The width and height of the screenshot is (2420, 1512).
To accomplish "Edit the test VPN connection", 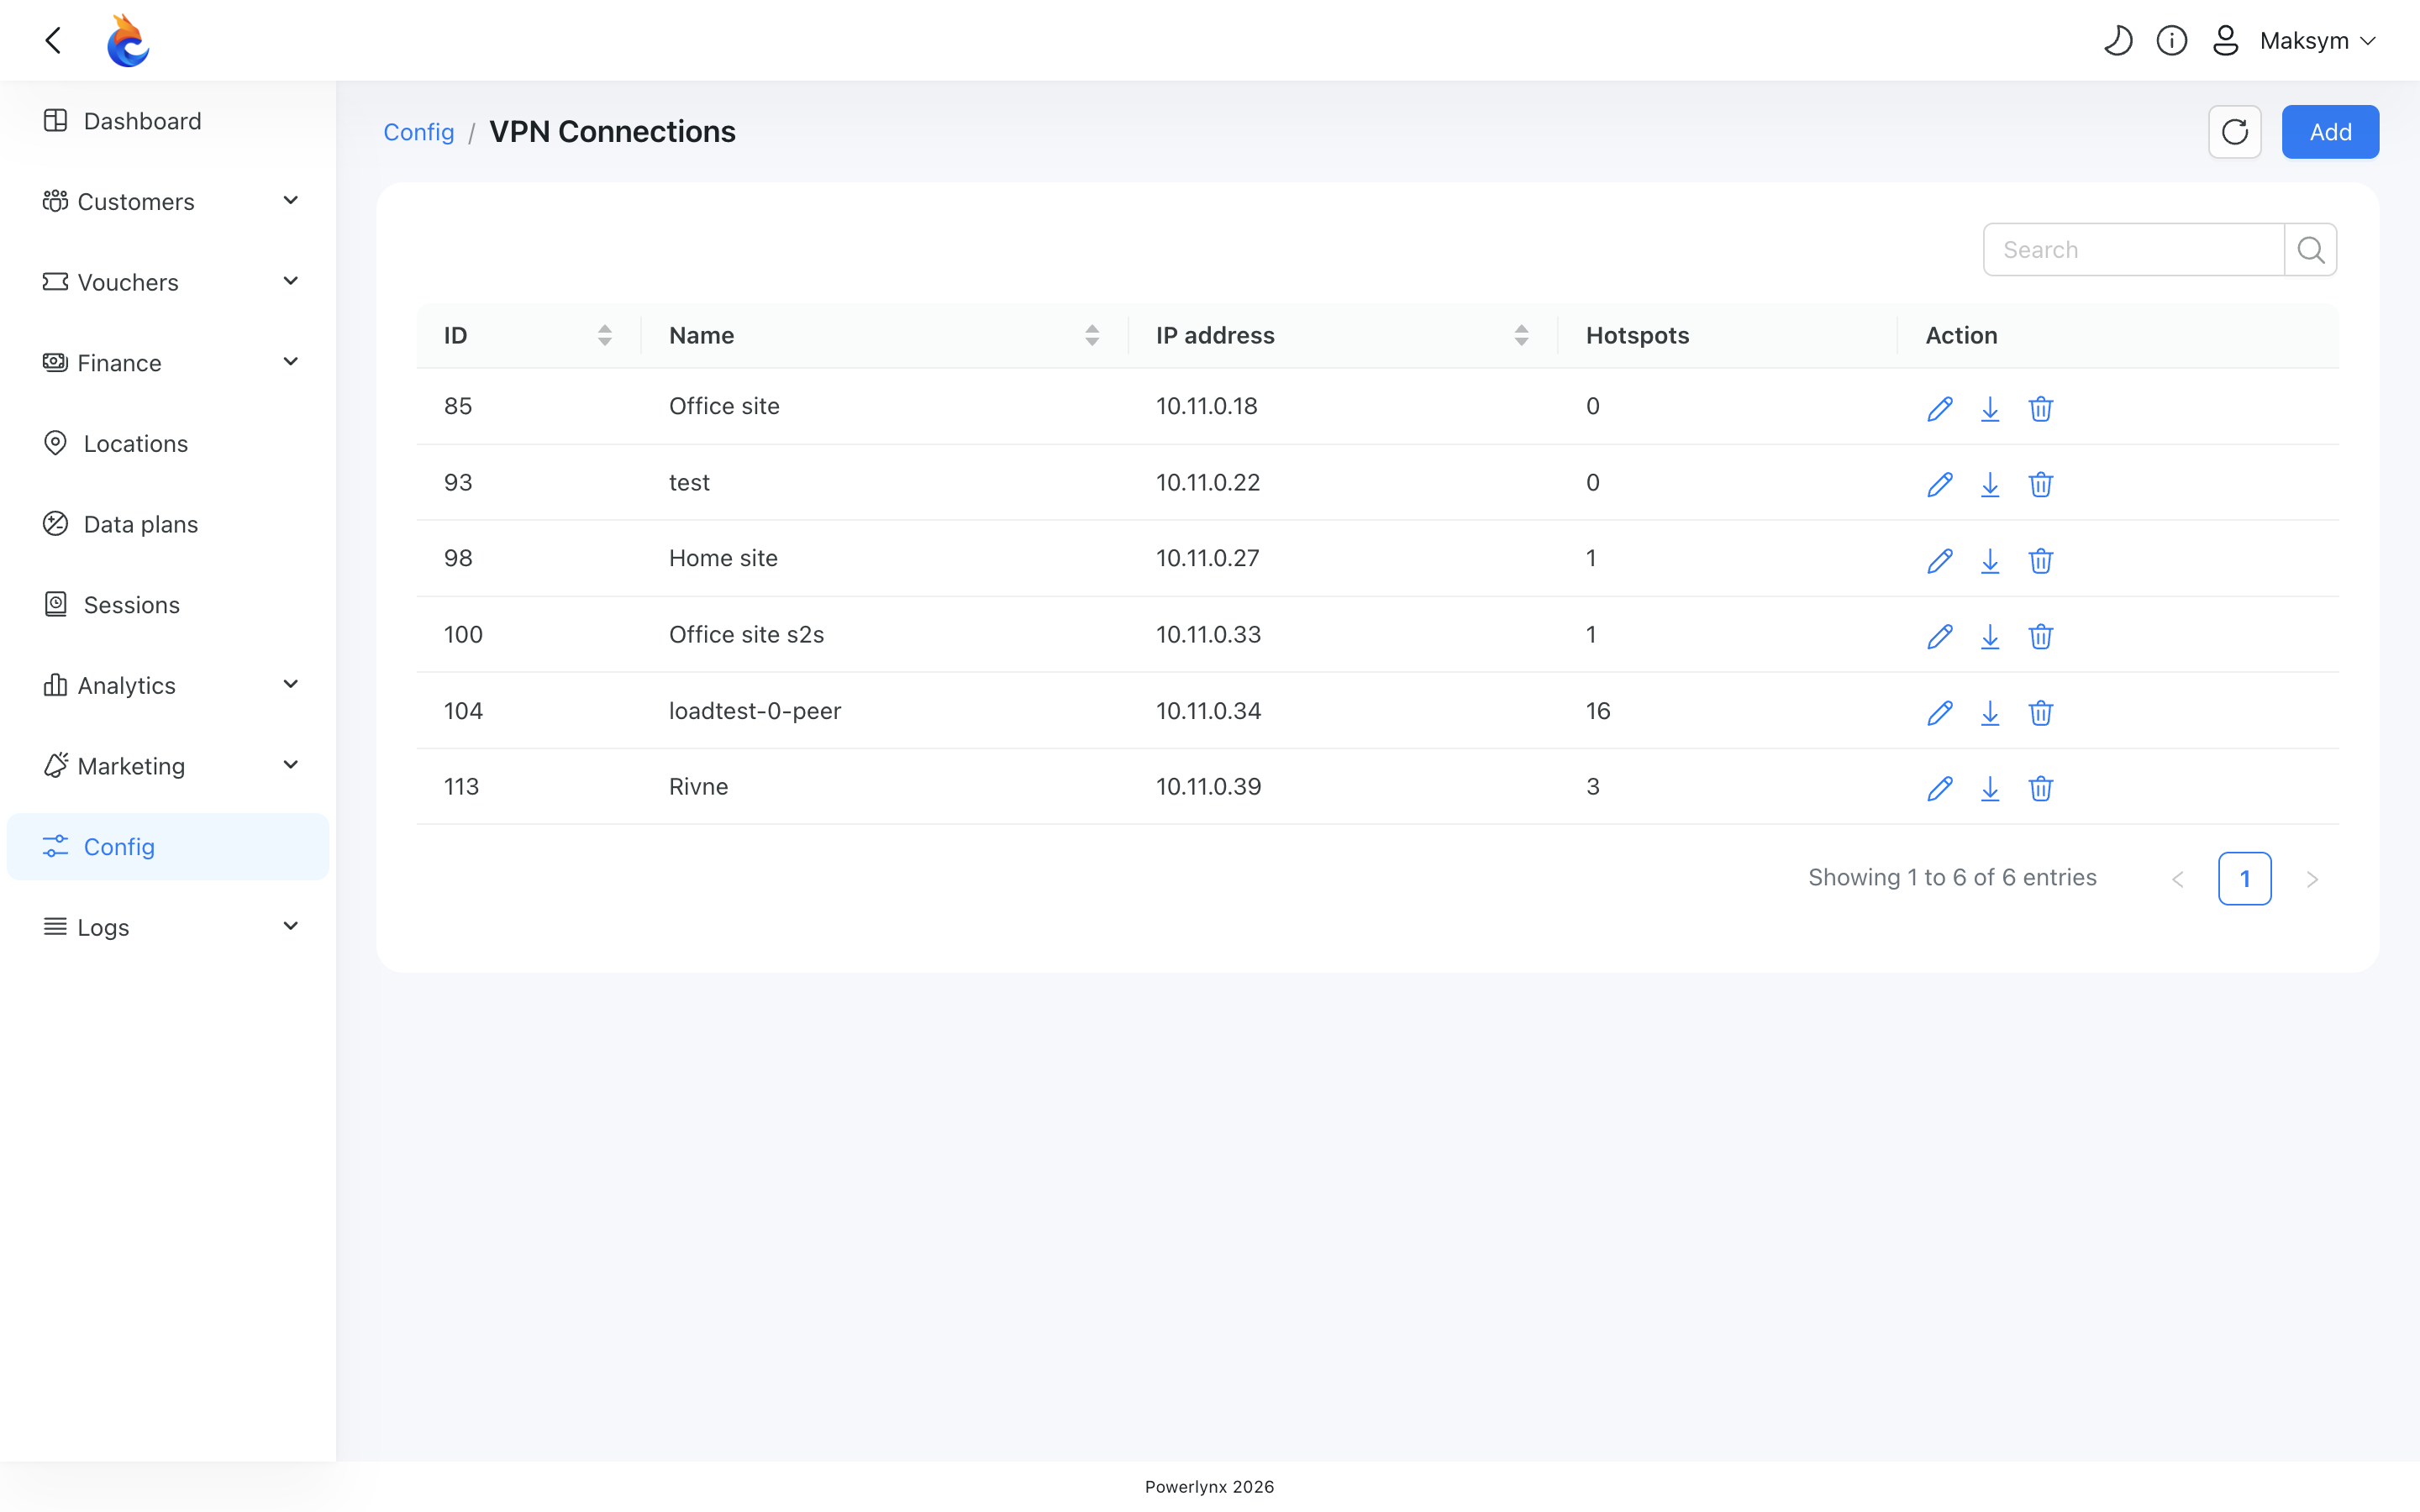I will [1940, 485].
